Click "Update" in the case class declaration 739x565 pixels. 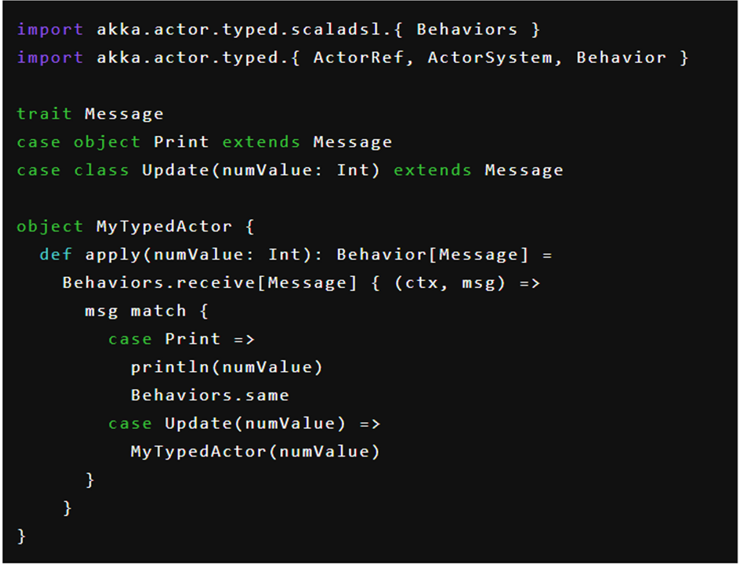(x=175, y=170)
